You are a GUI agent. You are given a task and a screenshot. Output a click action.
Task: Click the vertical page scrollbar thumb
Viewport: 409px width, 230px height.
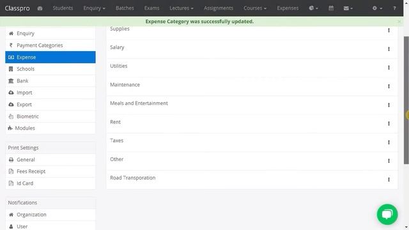click(x=406, y=100)
